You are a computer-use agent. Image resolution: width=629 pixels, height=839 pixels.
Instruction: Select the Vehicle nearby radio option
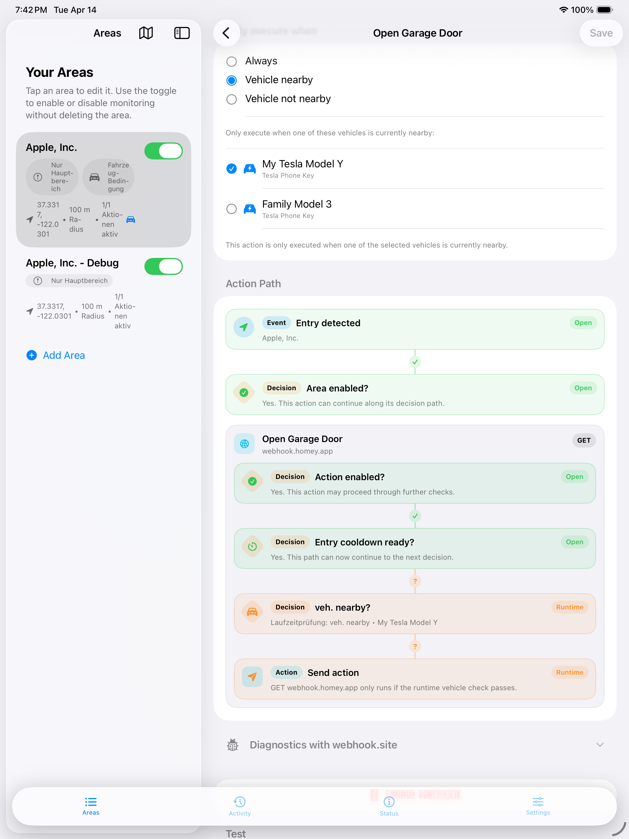pyautogui.click(x=232, y=80)
